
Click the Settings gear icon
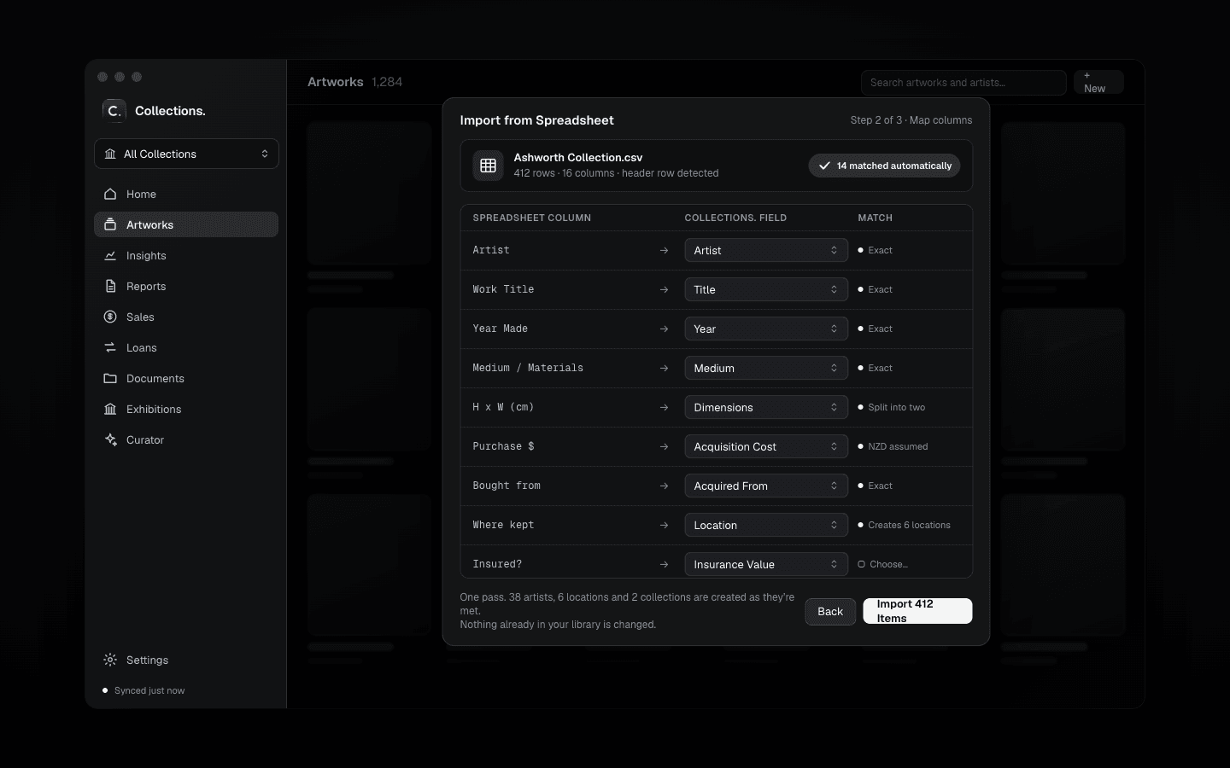click(x=110, y=660)
